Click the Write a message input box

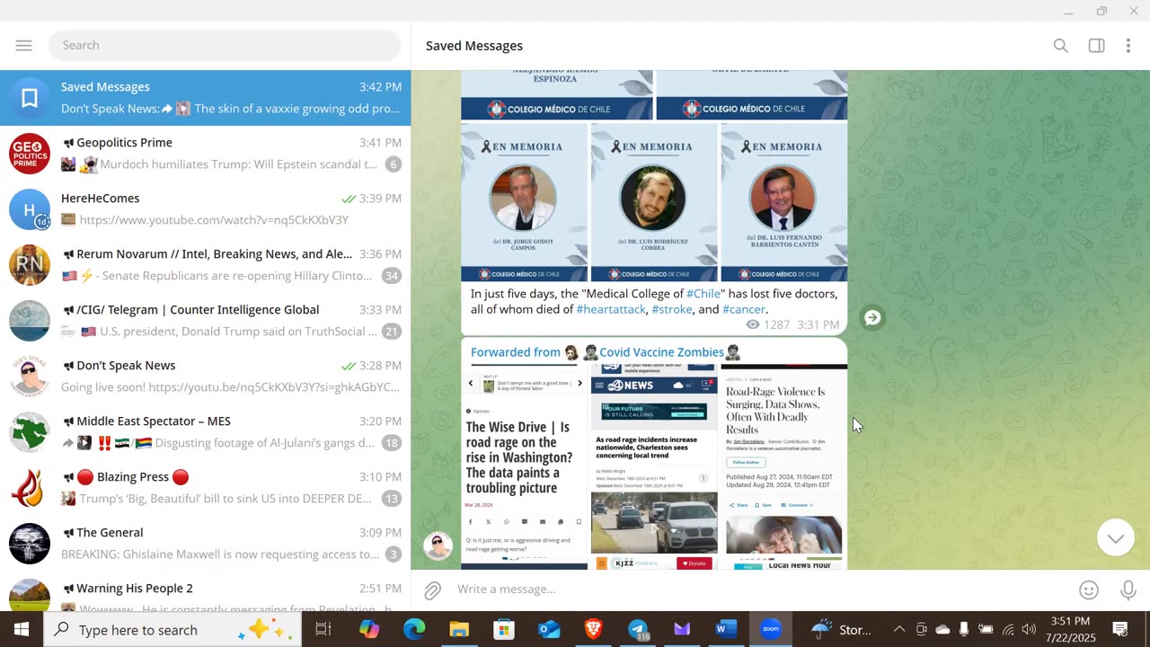coord(759,589)
